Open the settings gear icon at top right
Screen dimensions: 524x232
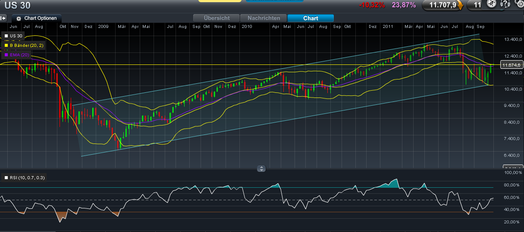click(518, 4)
